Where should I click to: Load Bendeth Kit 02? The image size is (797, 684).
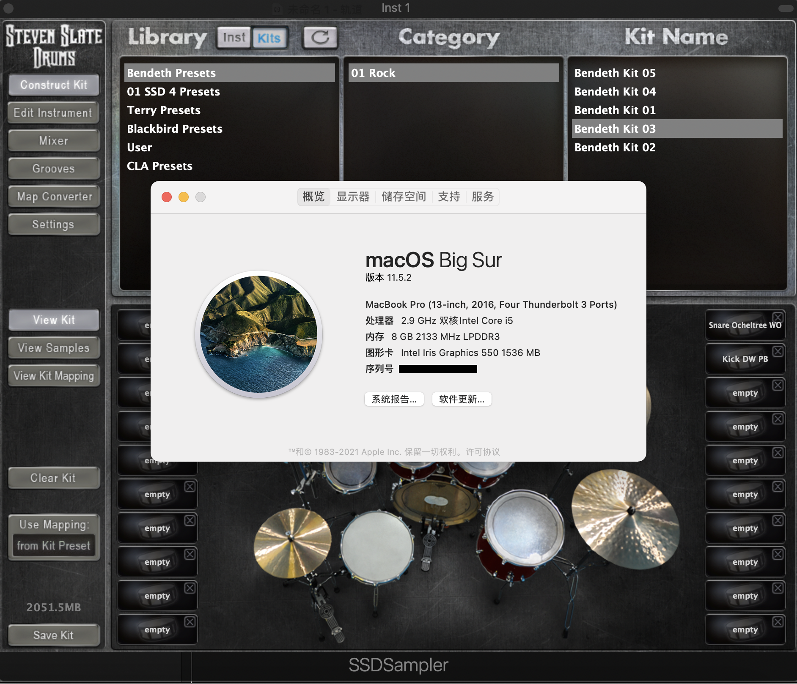[677, 147]
